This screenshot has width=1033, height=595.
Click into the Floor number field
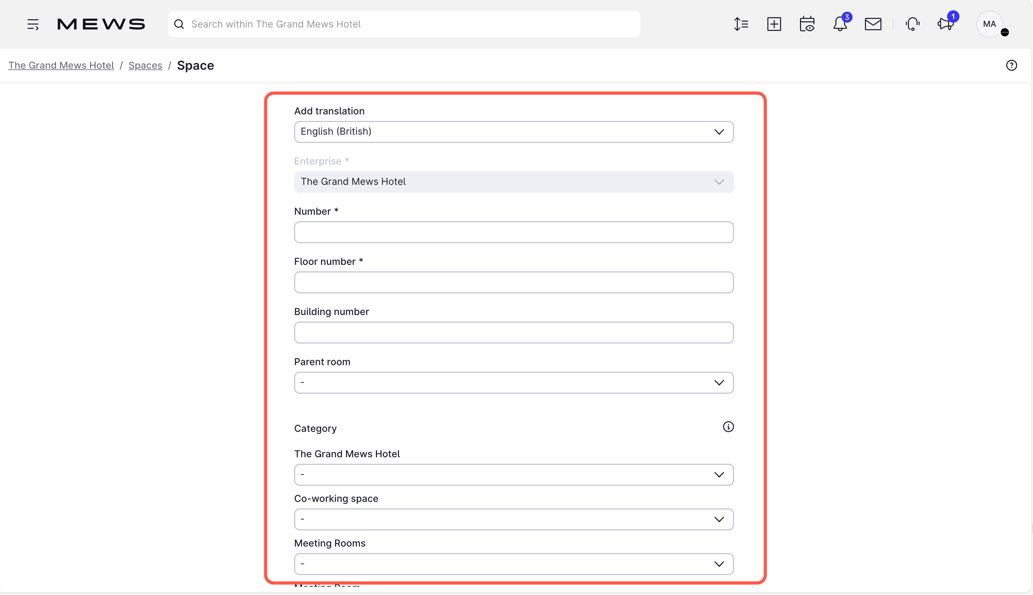coord(513,282)
